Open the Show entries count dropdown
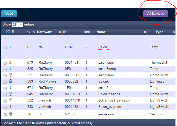The image size is (177, 126). coord(17,24)
